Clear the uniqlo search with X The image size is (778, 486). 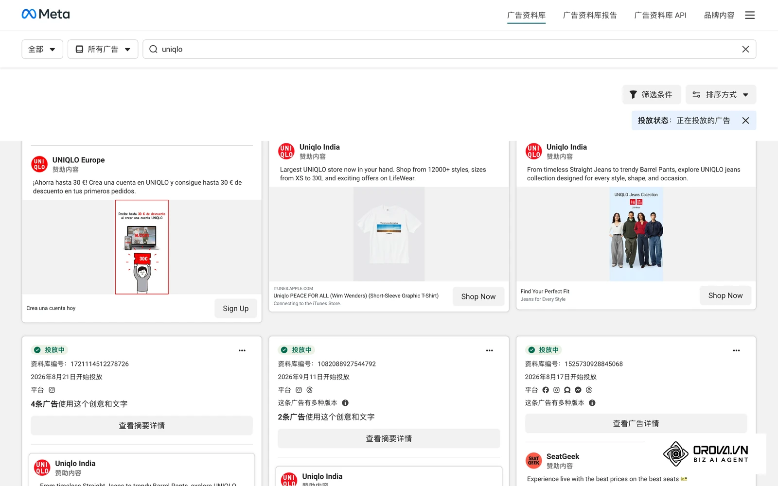click(x=745, y=49)
